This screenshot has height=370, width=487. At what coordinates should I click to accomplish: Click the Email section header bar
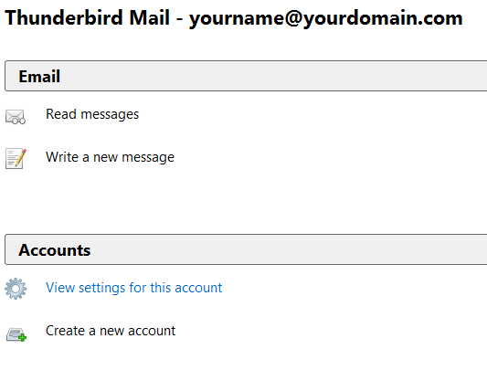[x=246, y=76]
